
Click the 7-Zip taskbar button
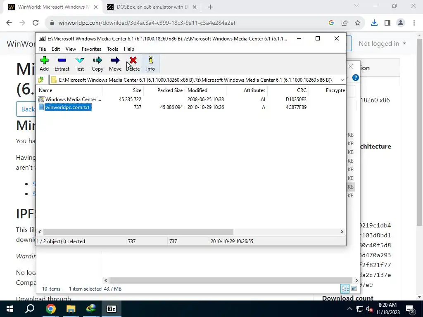click(112, 309)
